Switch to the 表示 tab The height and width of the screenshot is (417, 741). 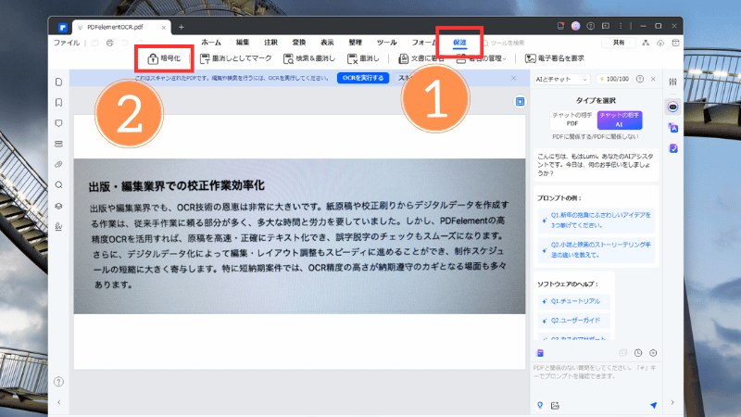(x=327, y=43)
